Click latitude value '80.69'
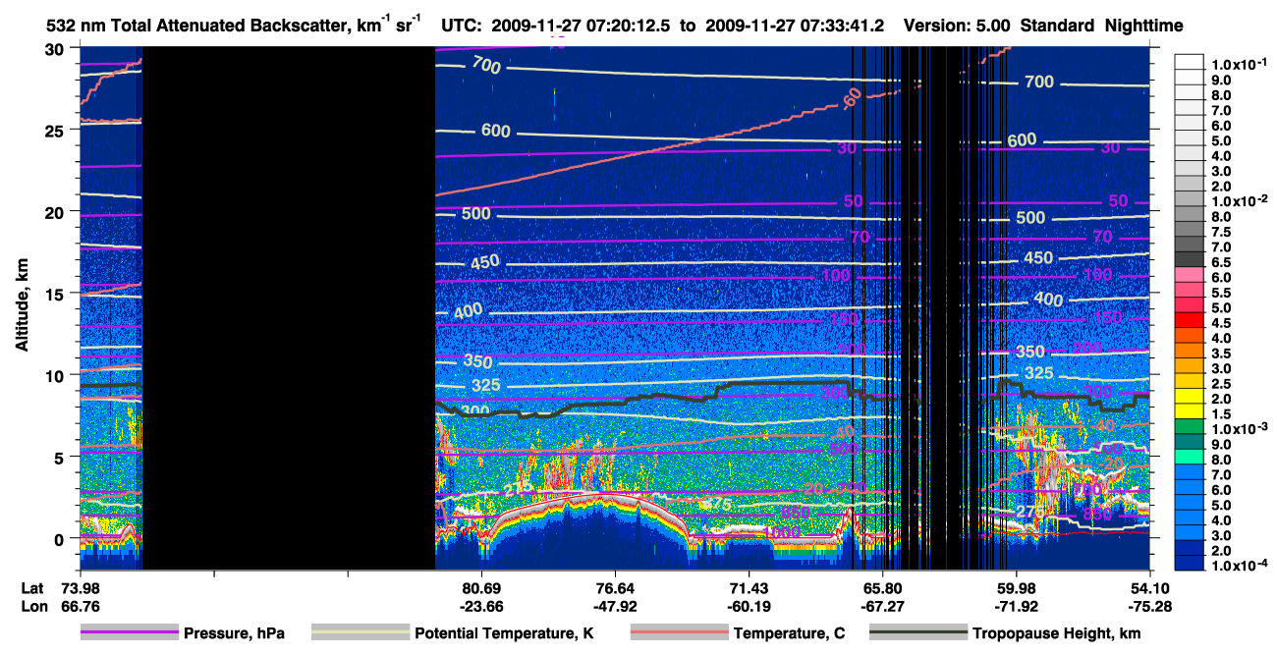 pyautogui.click(x=480, y=587)
